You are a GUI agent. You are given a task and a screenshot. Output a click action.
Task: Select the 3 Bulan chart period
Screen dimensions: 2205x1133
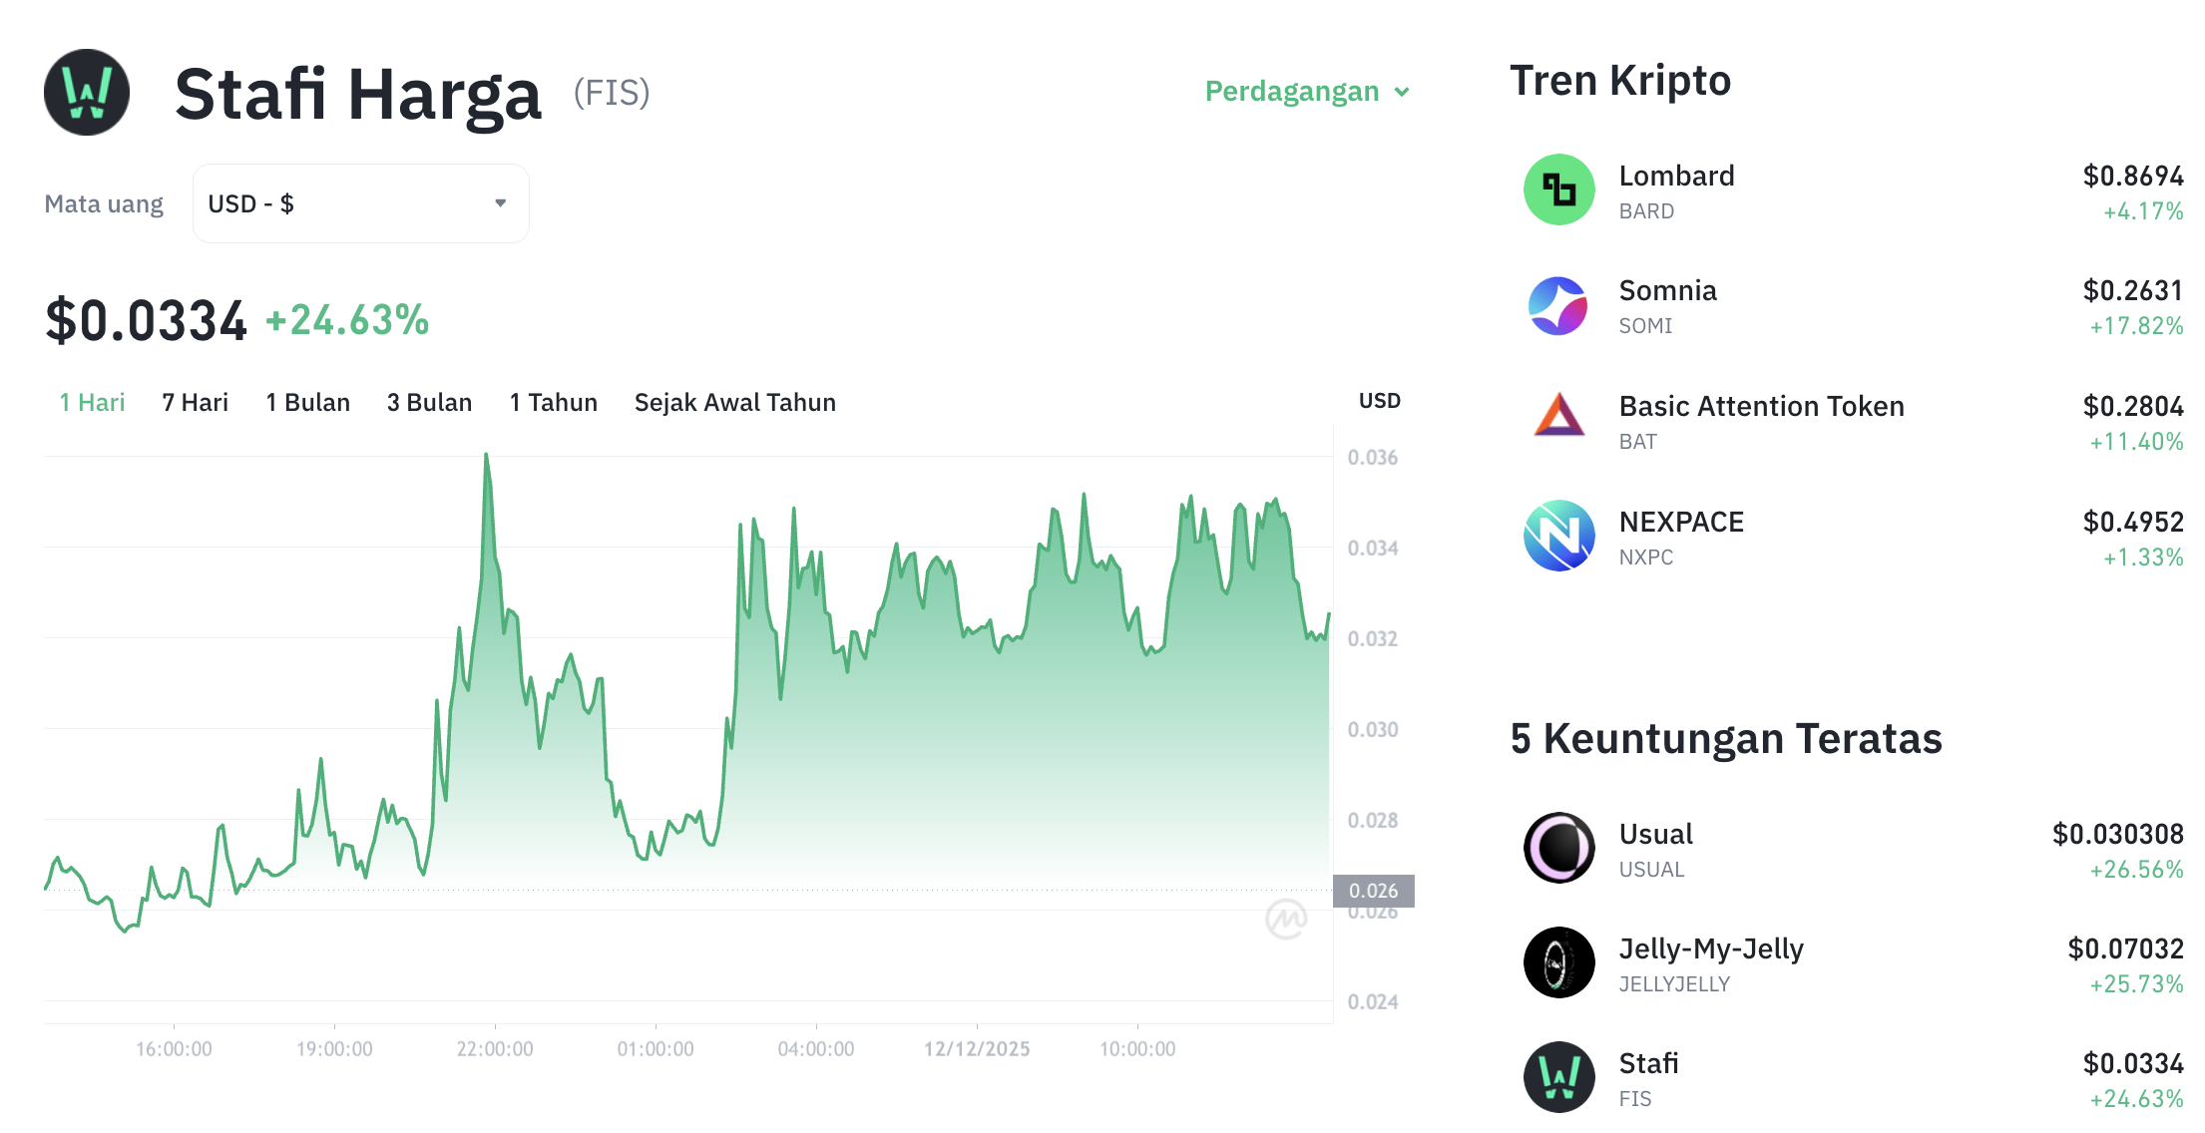pyautogui.click(x=429, y=402)
